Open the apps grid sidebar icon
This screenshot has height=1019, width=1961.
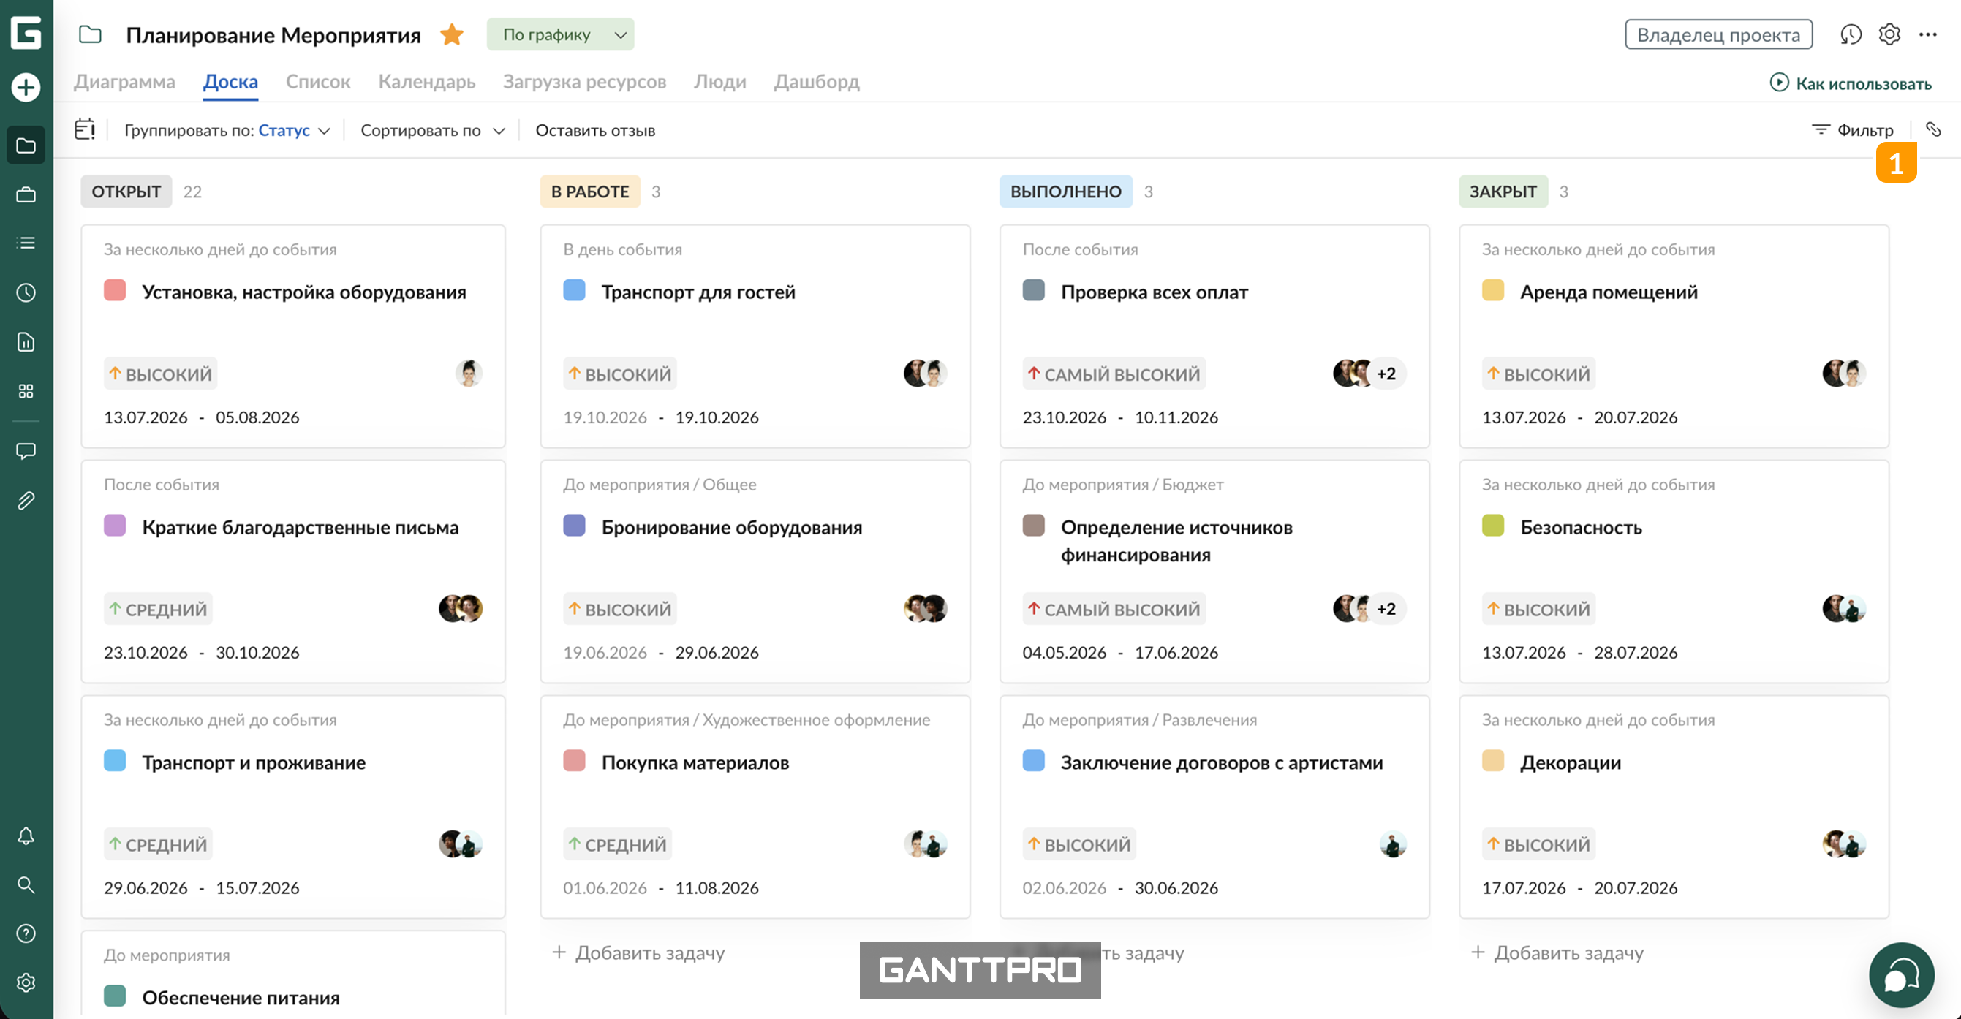tap(26, 391)
